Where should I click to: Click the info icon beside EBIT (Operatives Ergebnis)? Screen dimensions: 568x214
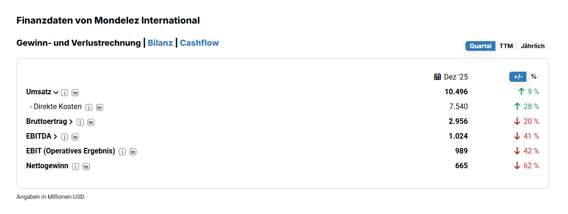[x=122, y=152]
